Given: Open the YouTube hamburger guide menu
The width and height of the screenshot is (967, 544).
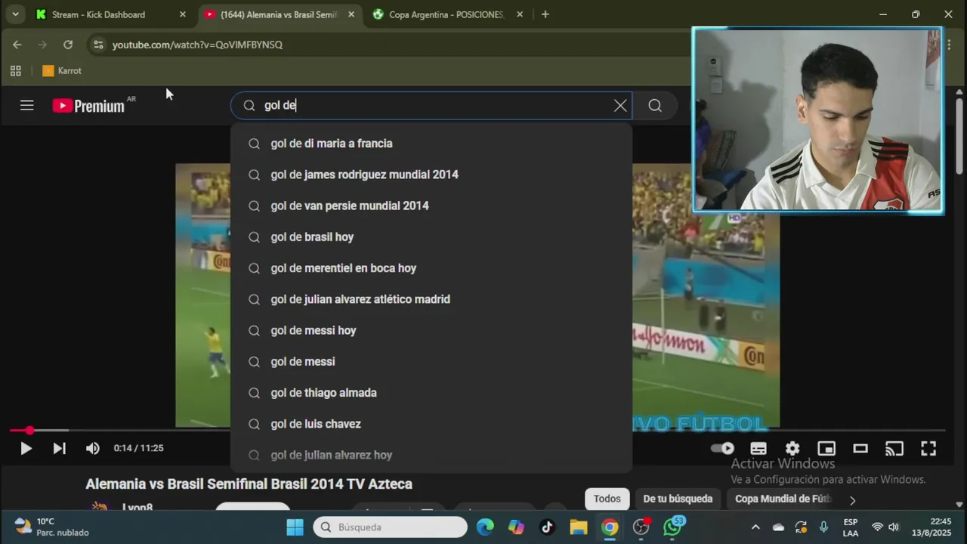Looking at the screenshot, I should tap(27, 106).
